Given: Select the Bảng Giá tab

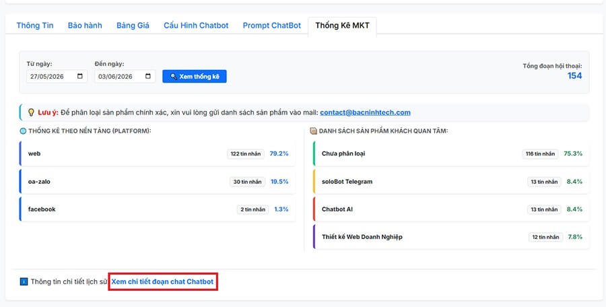Looking at the screenshot, I should 133,26.
